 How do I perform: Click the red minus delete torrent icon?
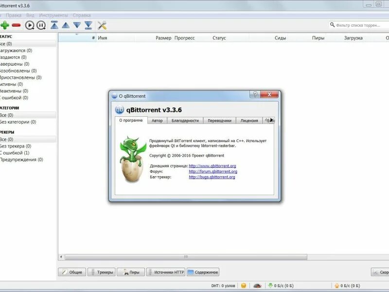16,25
